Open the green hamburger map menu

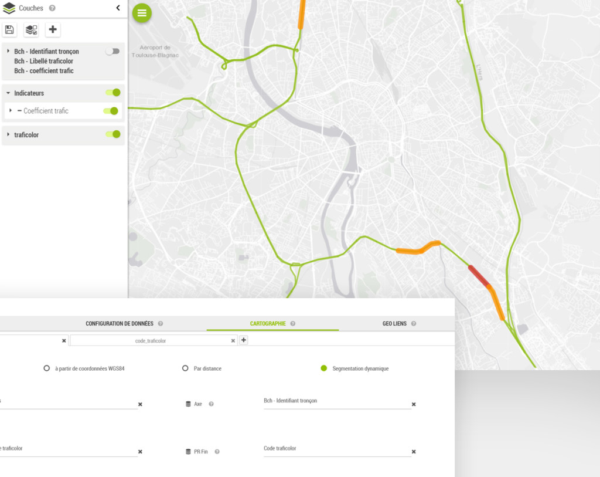(142, 13)
